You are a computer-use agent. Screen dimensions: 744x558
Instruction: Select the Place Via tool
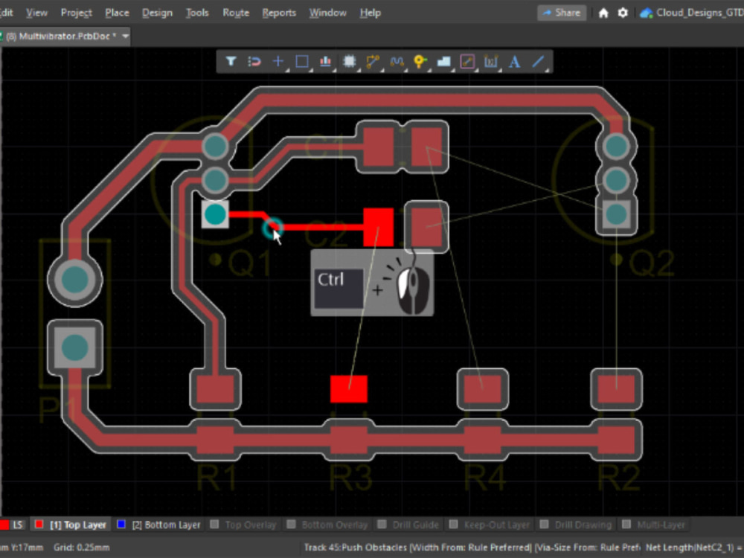point(420,61)
